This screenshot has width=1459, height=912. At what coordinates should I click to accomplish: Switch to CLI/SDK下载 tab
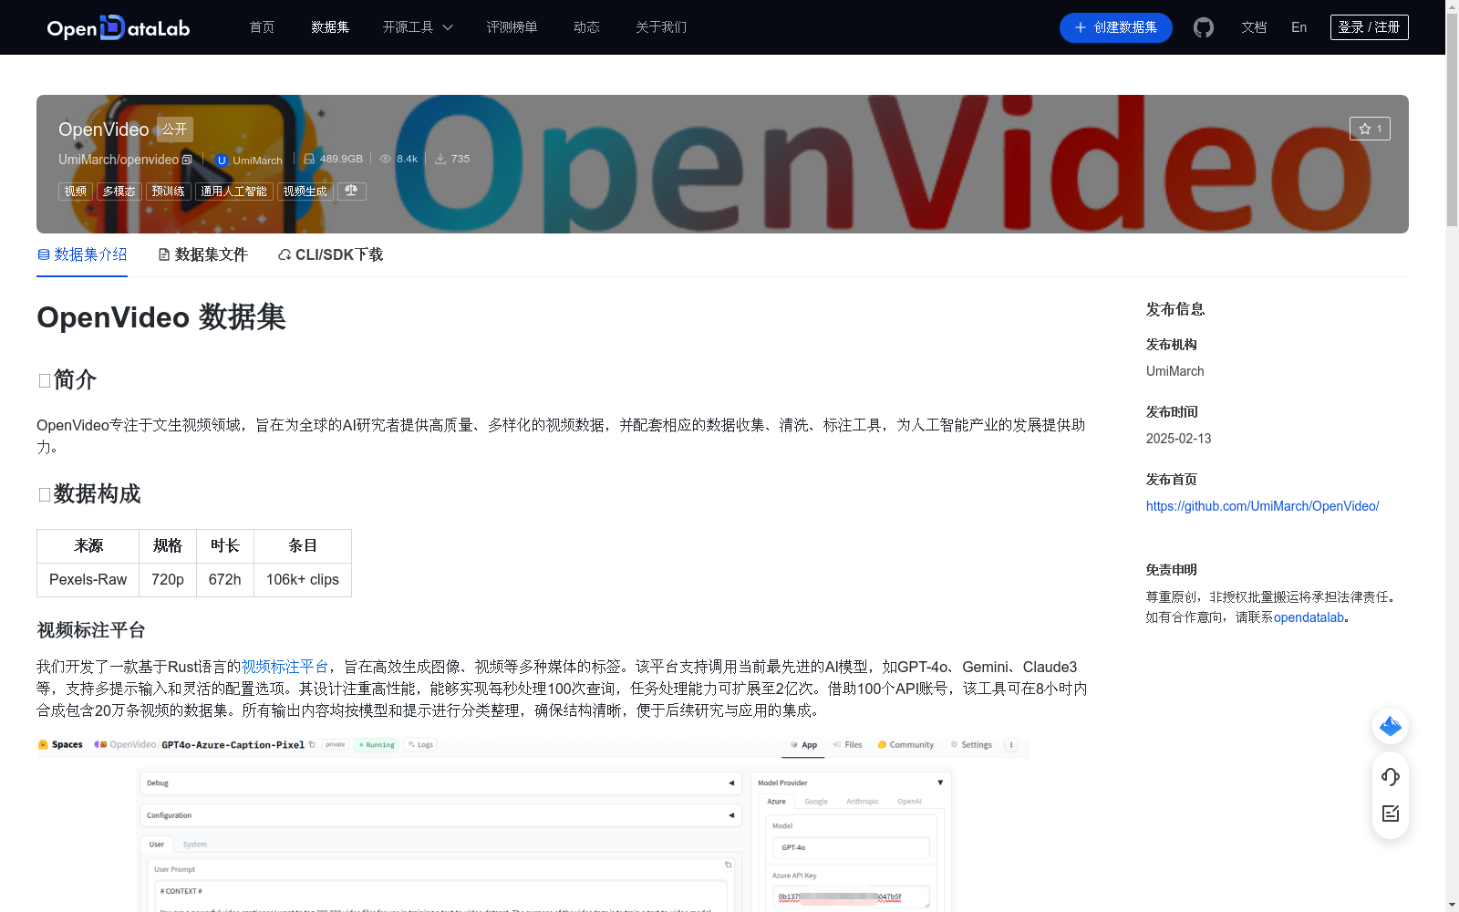[330, 254]
